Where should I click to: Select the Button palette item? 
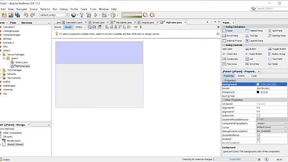(251, 49)
